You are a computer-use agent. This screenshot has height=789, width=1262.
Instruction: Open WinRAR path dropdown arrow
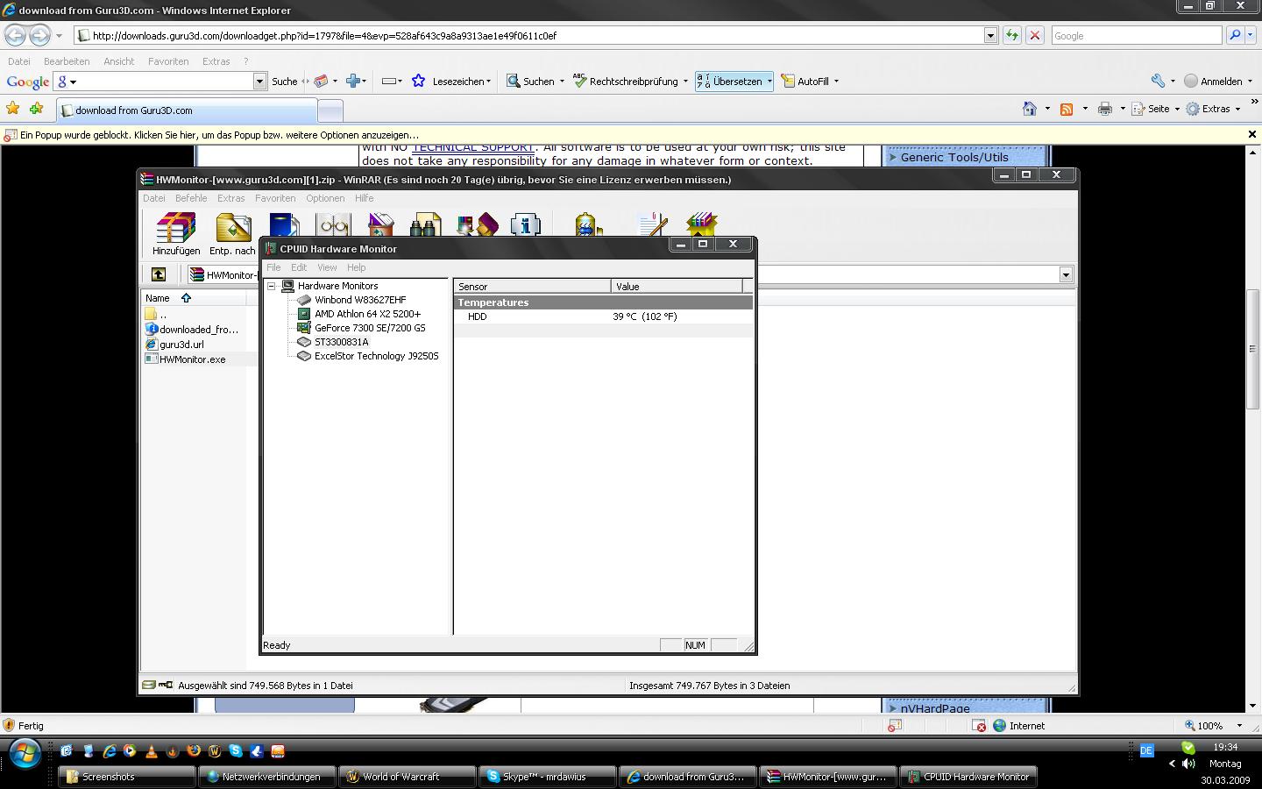[1066, 275]
